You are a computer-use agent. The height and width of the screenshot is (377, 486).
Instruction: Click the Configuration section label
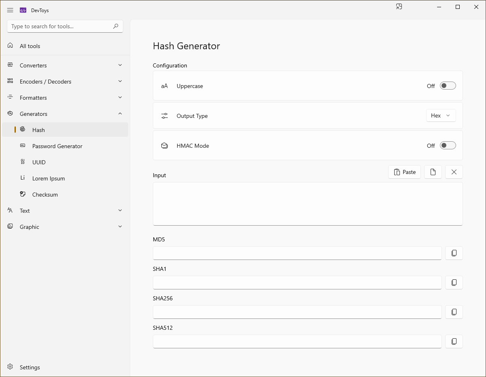coord(170,65)
